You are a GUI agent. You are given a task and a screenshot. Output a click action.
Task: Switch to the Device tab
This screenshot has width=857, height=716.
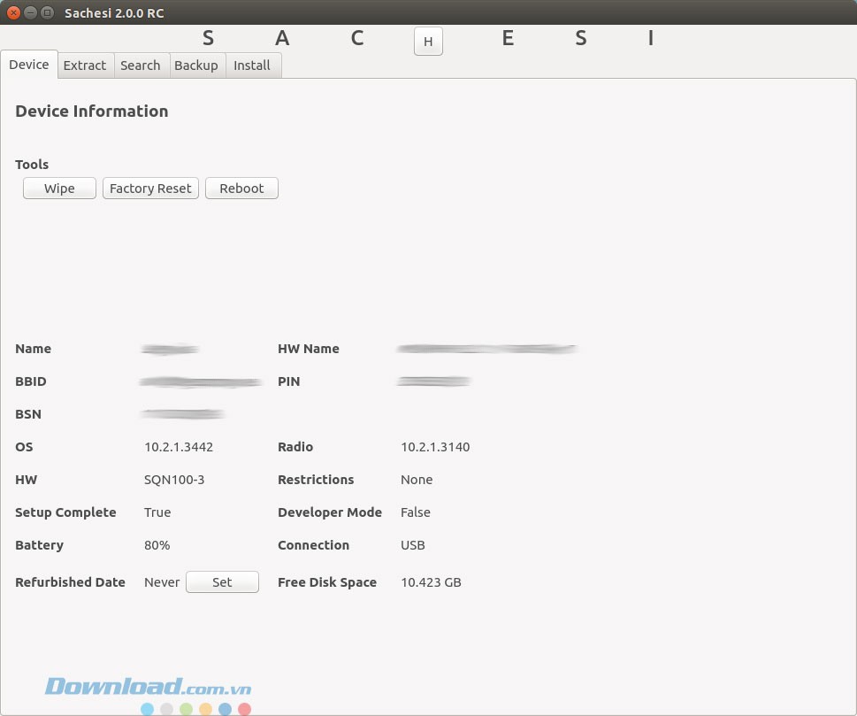click(29, 65)
